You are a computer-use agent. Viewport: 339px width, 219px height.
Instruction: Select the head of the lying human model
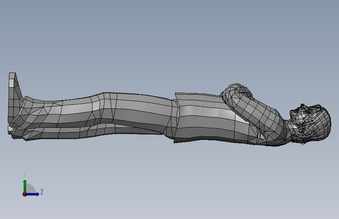pyautogui.click(x=310, y=123)
